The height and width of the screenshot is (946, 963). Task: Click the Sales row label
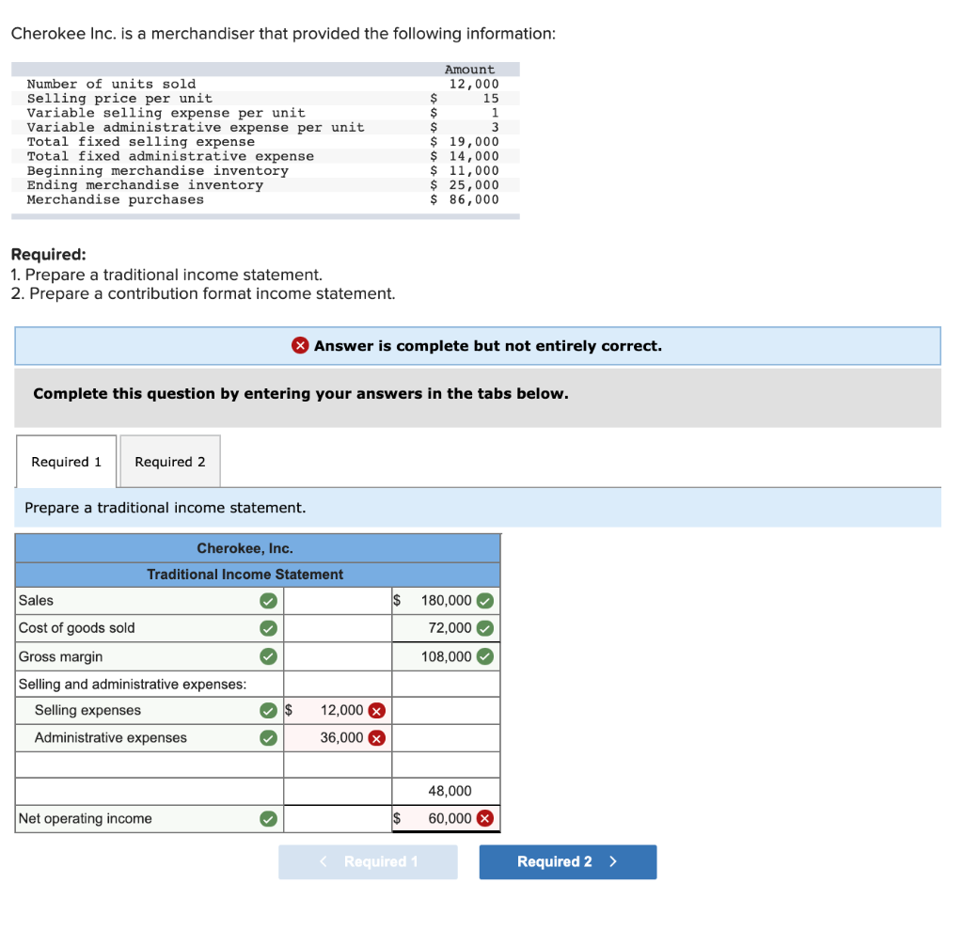coord(36,601)
